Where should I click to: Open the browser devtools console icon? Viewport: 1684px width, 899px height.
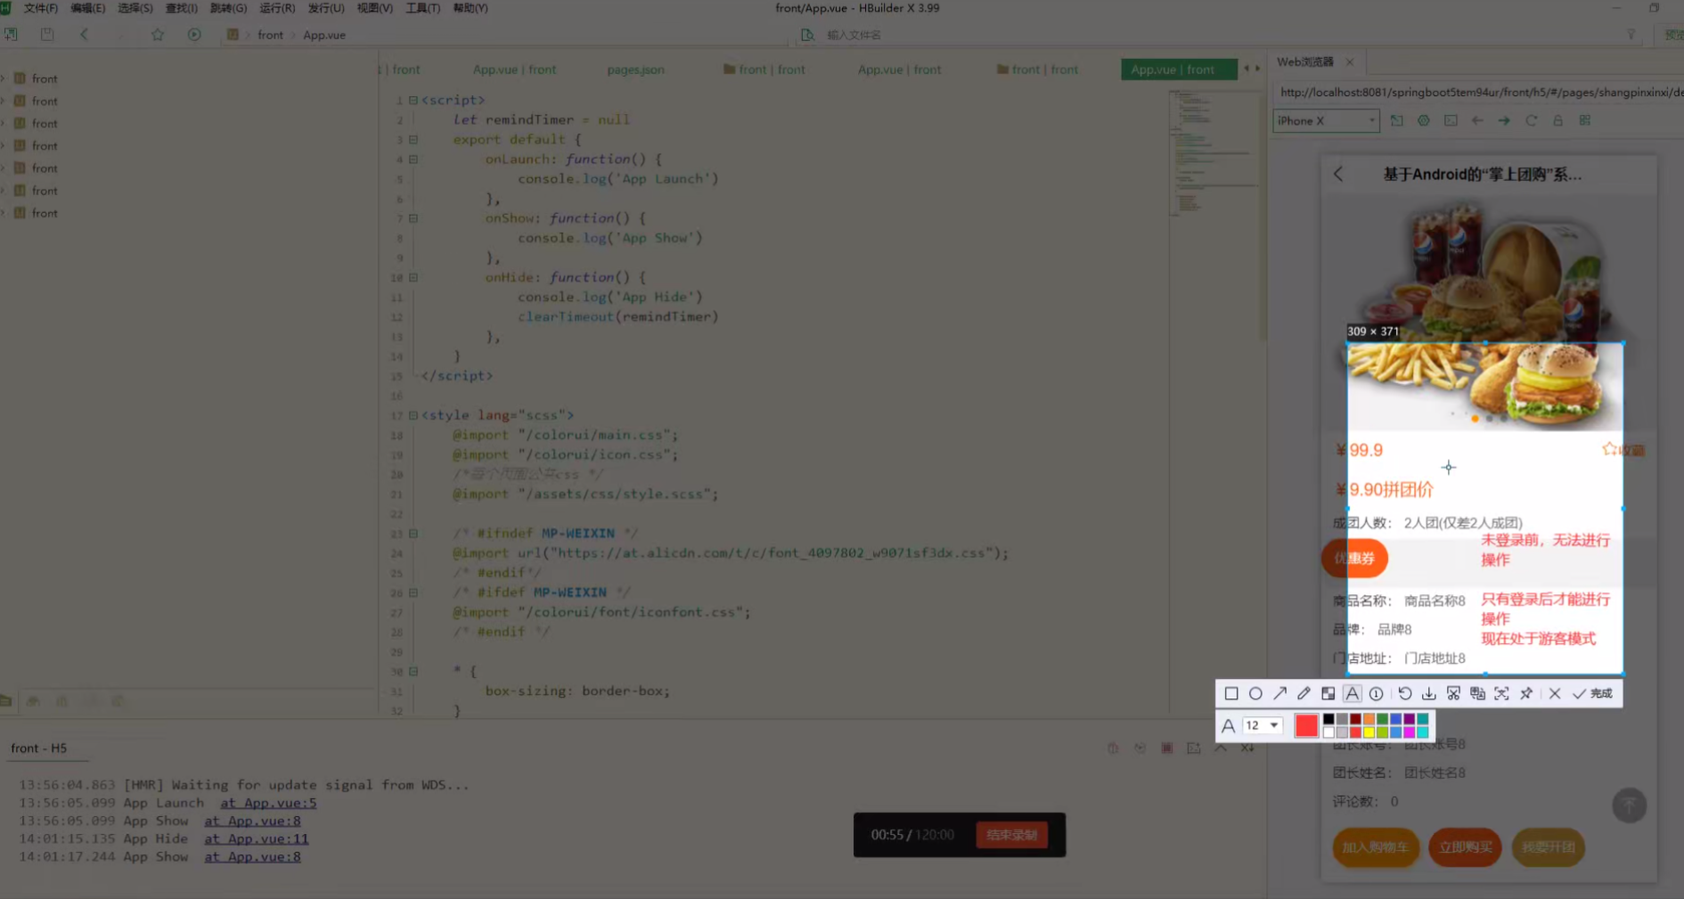(1451, 120)
